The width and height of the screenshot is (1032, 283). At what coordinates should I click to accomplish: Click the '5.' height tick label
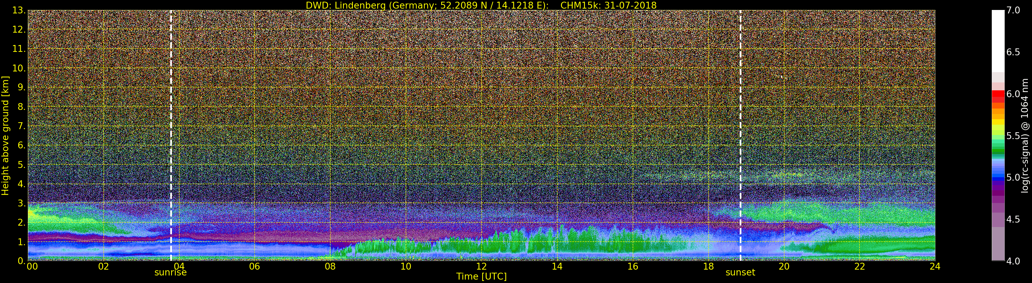pos(22,165)
